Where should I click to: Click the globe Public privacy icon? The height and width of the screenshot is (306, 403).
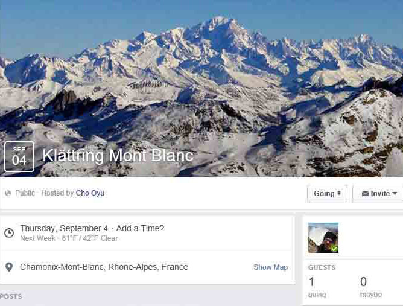point(8,193)
